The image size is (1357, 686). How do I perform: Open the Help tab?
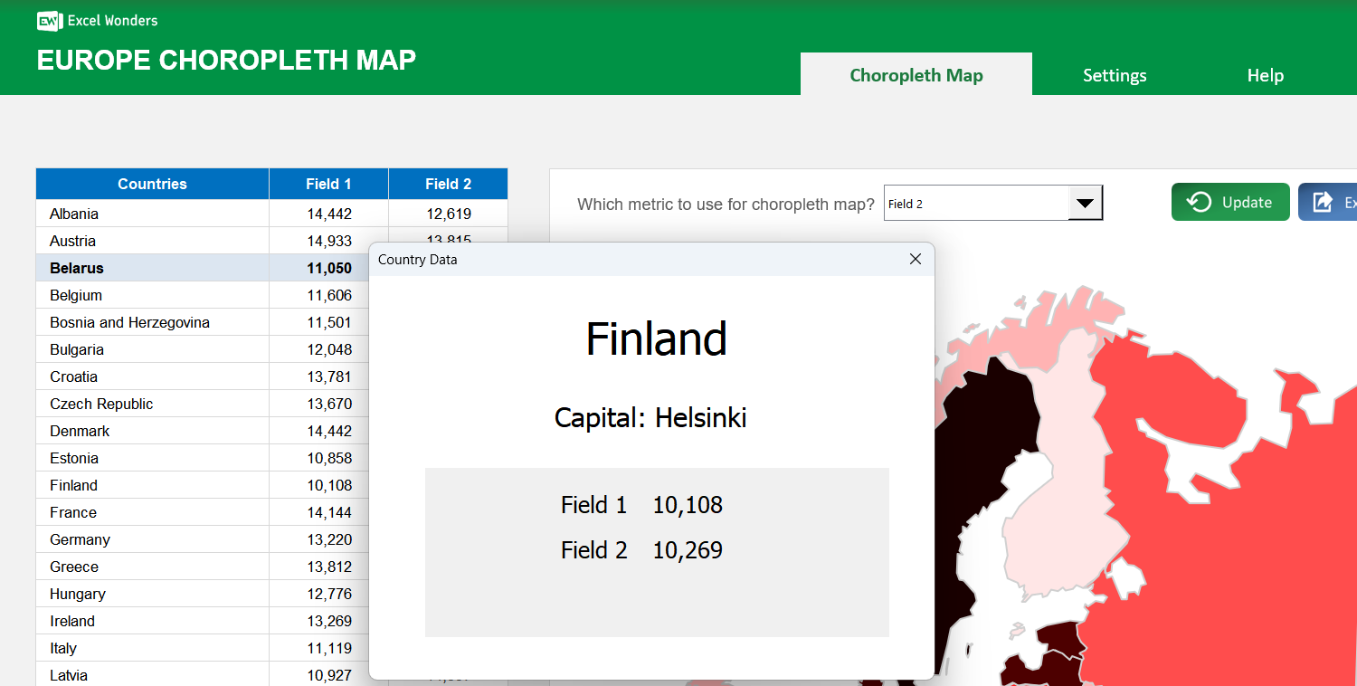tap(1265, 75)
